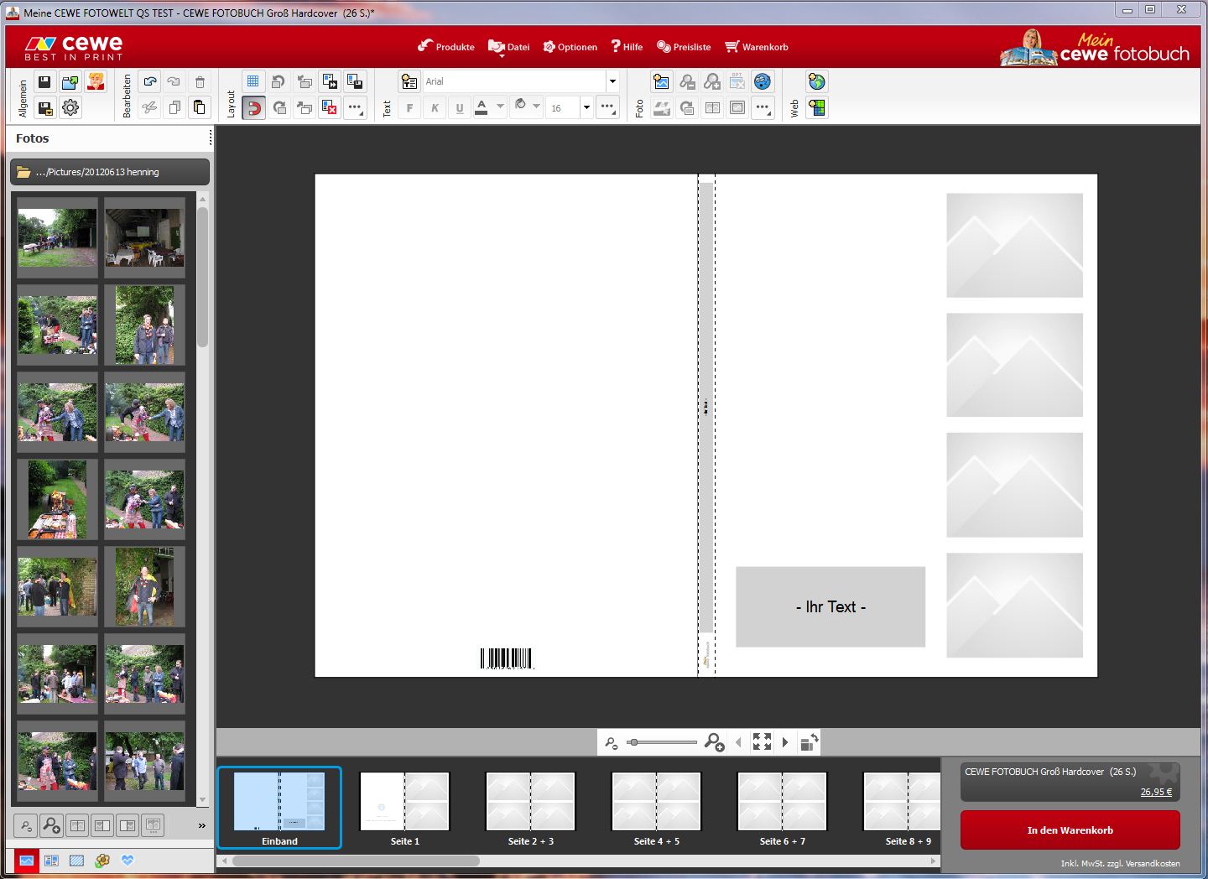
Task: Click the 26,95 € price link
Action: click(1156, 792)
